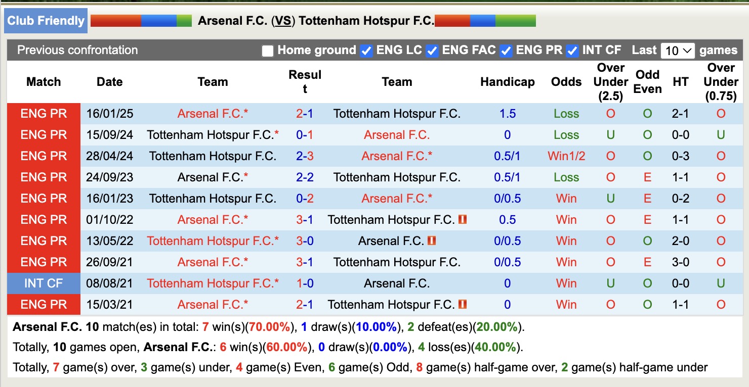Click Tottenham Hotspur F.C. link in the 28/04/24 row

(212, 156)
